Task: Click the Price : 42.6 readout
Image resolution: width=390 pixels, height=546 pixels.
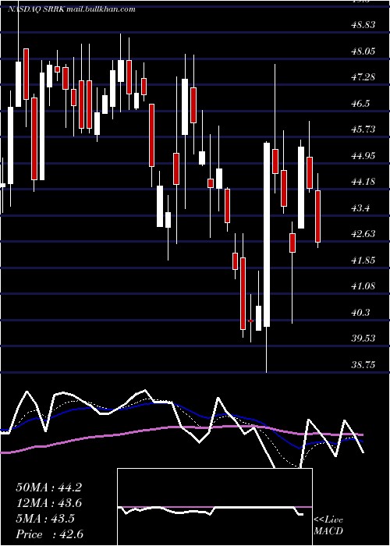Action: tap(49, 534)
